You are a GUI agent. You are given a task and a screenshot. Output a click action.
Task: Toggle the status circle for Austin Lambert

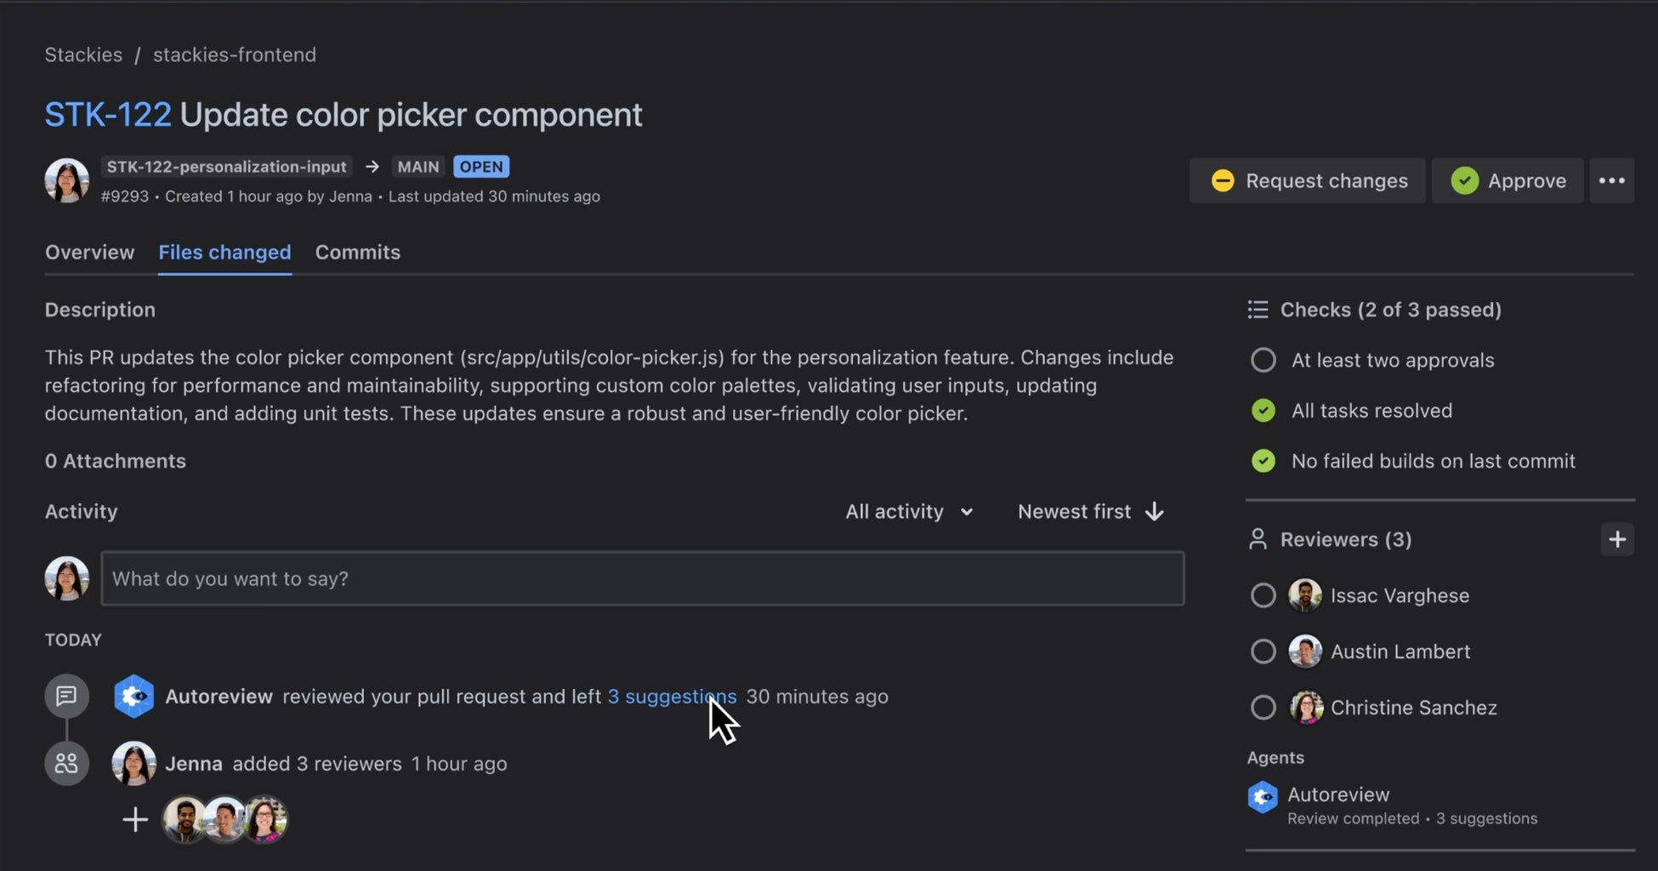[1263, 652]
